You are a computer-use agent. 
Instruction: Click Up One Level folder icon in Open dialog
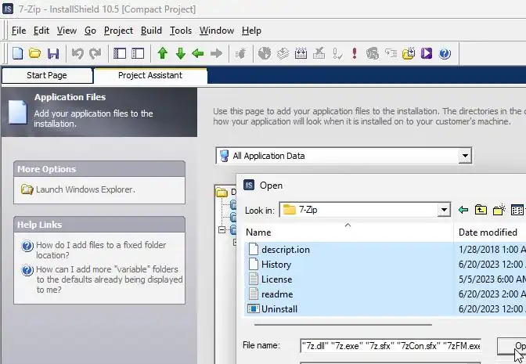(x=481, y=210)
